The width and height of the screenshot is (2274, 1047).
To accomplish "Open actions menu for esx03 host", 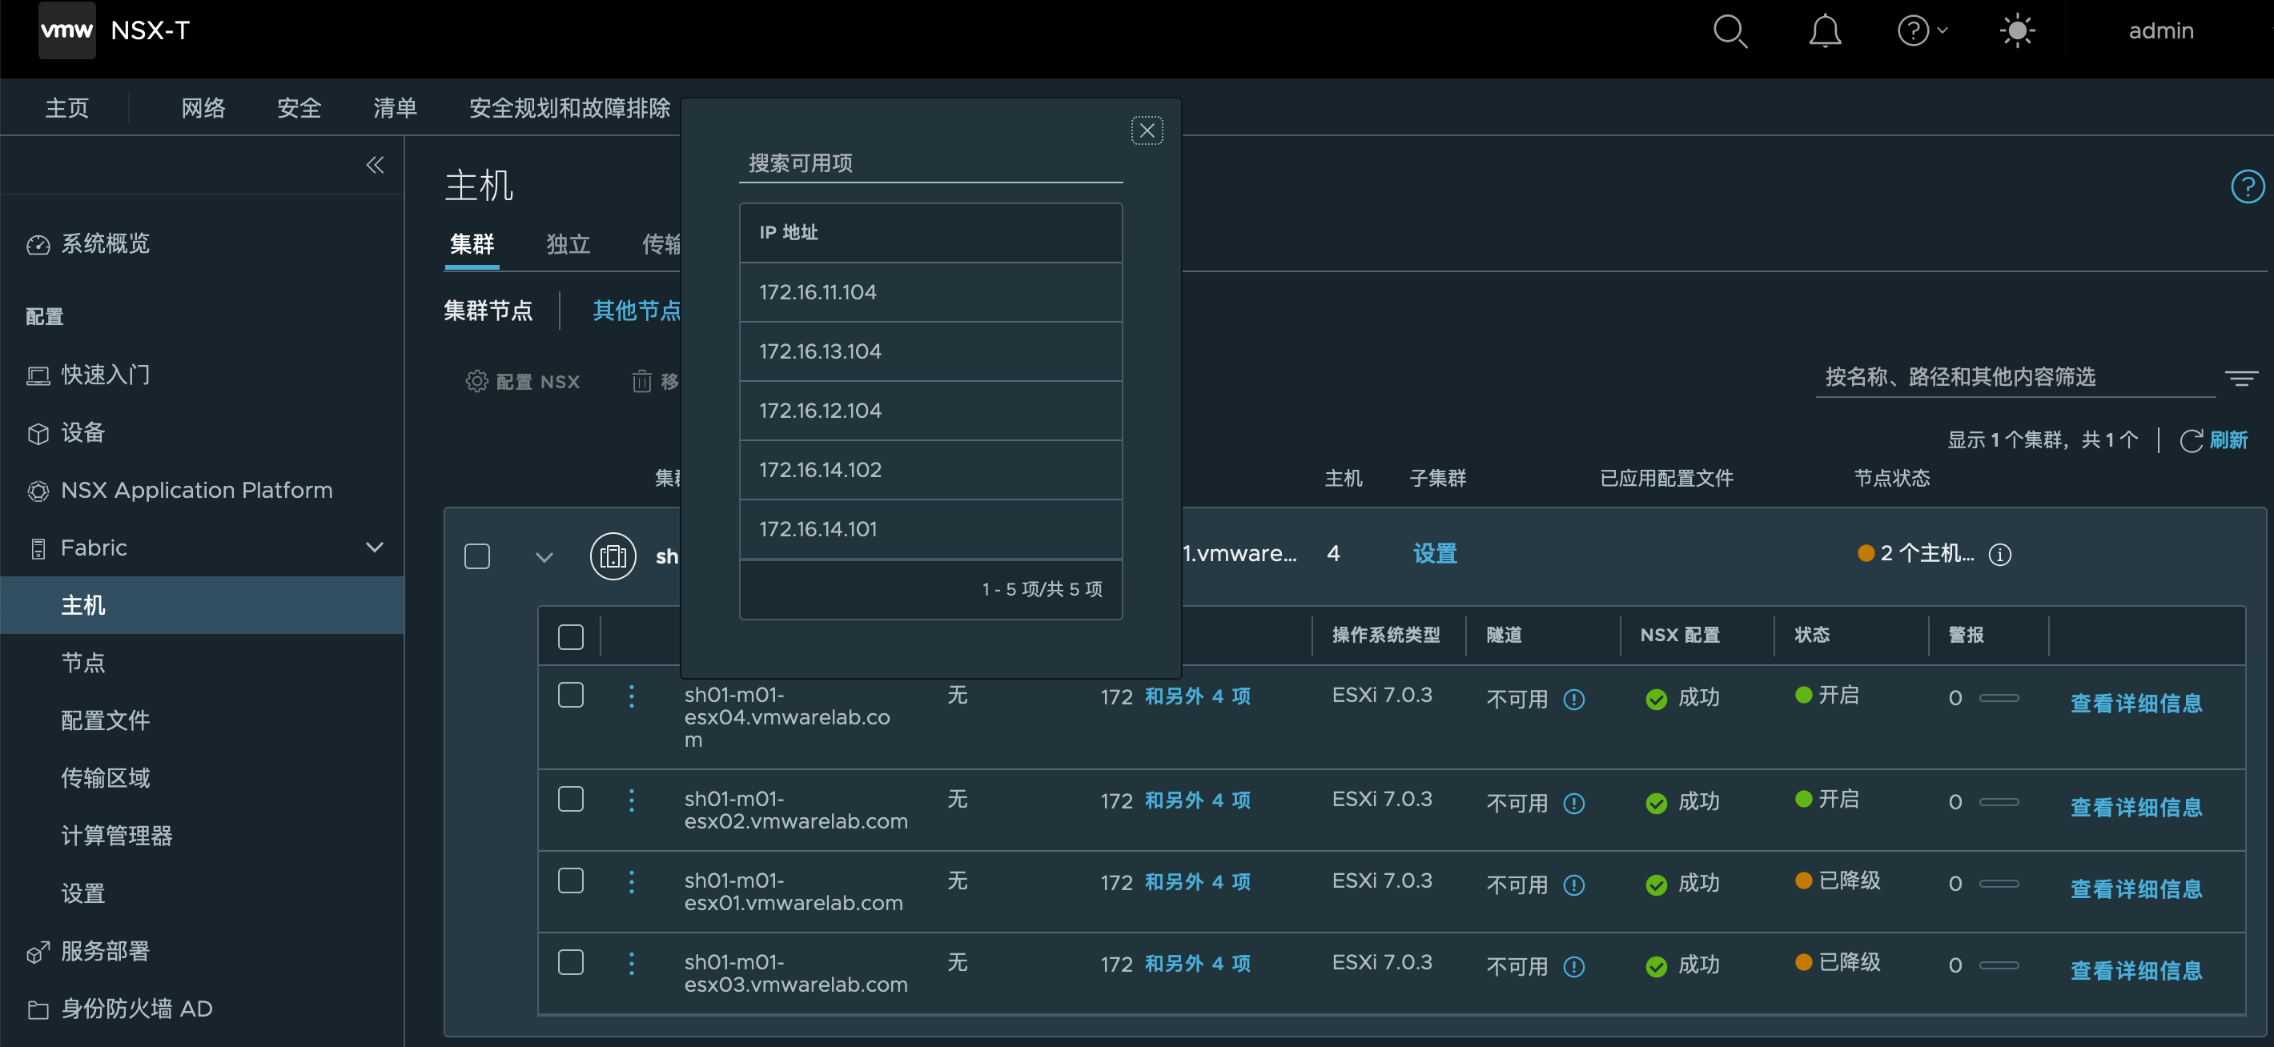I will [x=631, y=963].
